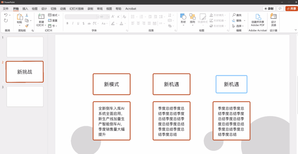The width and height of the screenshot is (298, 154).
Task: Open clipboard group dialog launcher
Action: point(33,31)
